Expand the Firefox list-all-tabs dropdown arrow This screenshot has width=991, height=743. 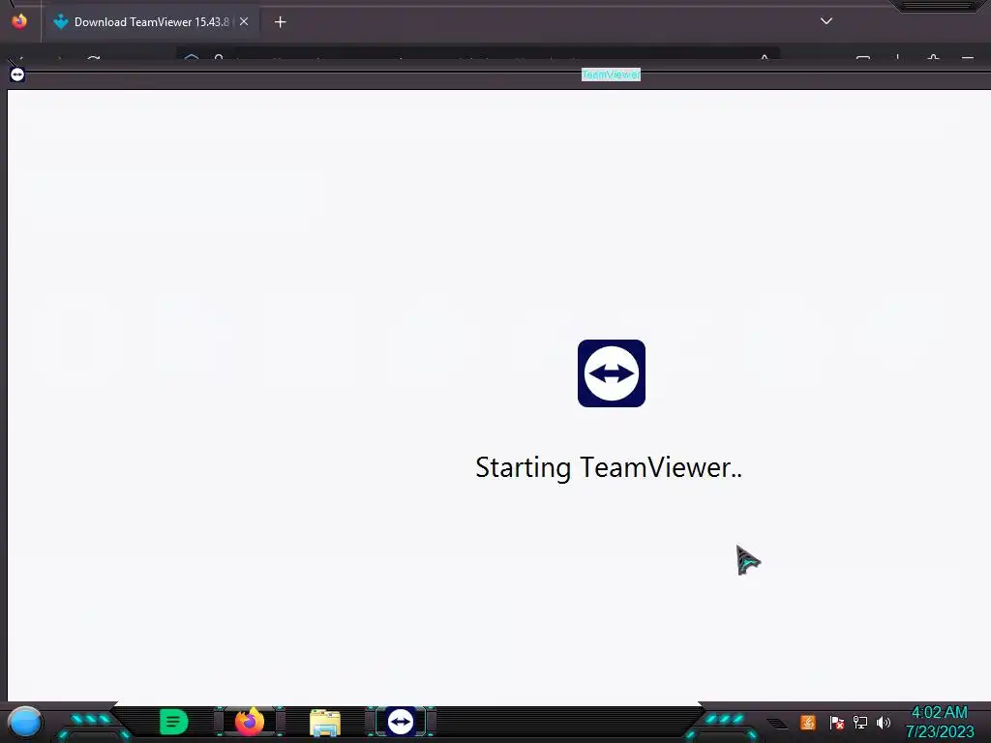(x=826, y=21)
